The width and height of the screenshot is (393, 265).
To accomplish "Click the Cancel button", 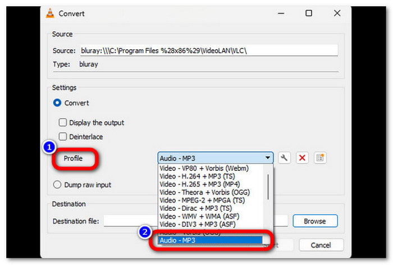I will coord(321,245).
